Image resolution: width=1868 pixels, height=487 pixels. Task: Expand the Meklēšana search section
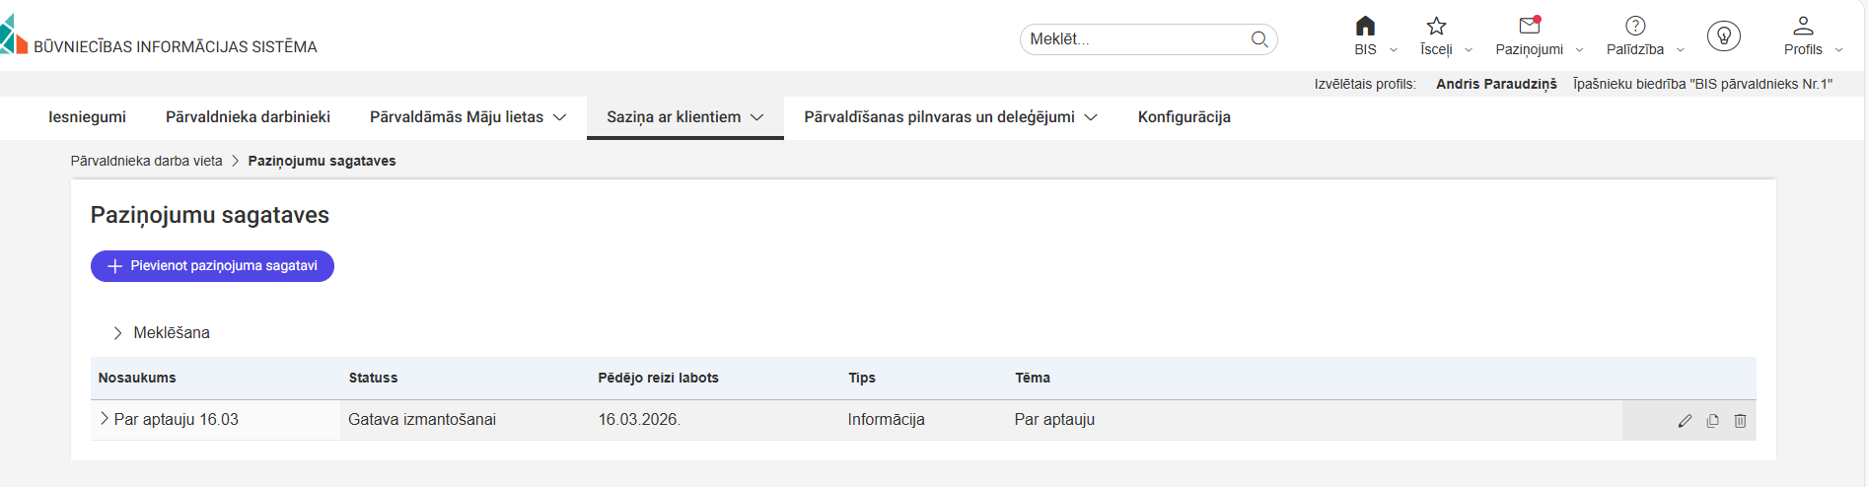point(118,333)
